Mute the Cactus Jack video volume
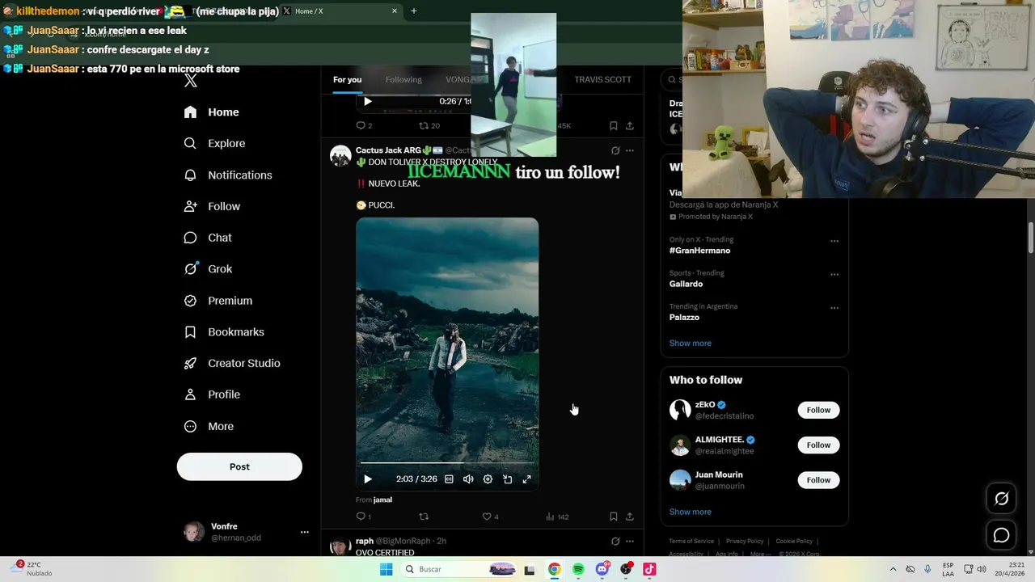 coord(468,479)
